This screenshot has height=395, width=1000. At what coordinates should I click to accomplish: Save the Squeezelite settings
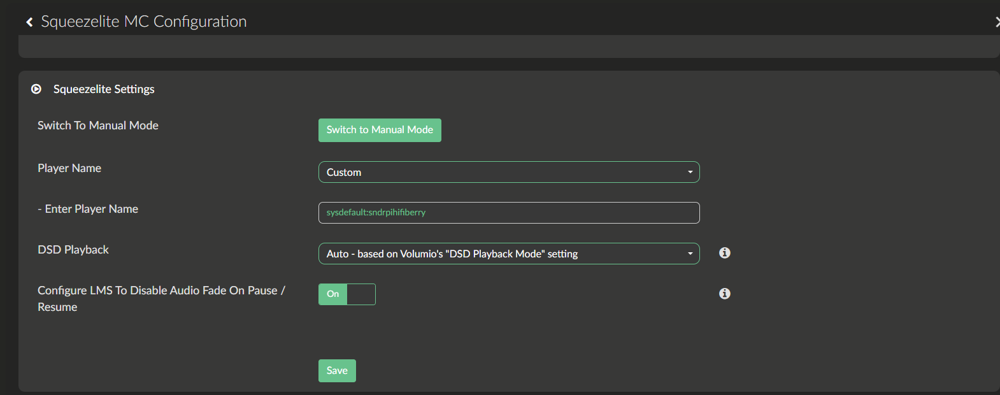(x=337, y=371)
